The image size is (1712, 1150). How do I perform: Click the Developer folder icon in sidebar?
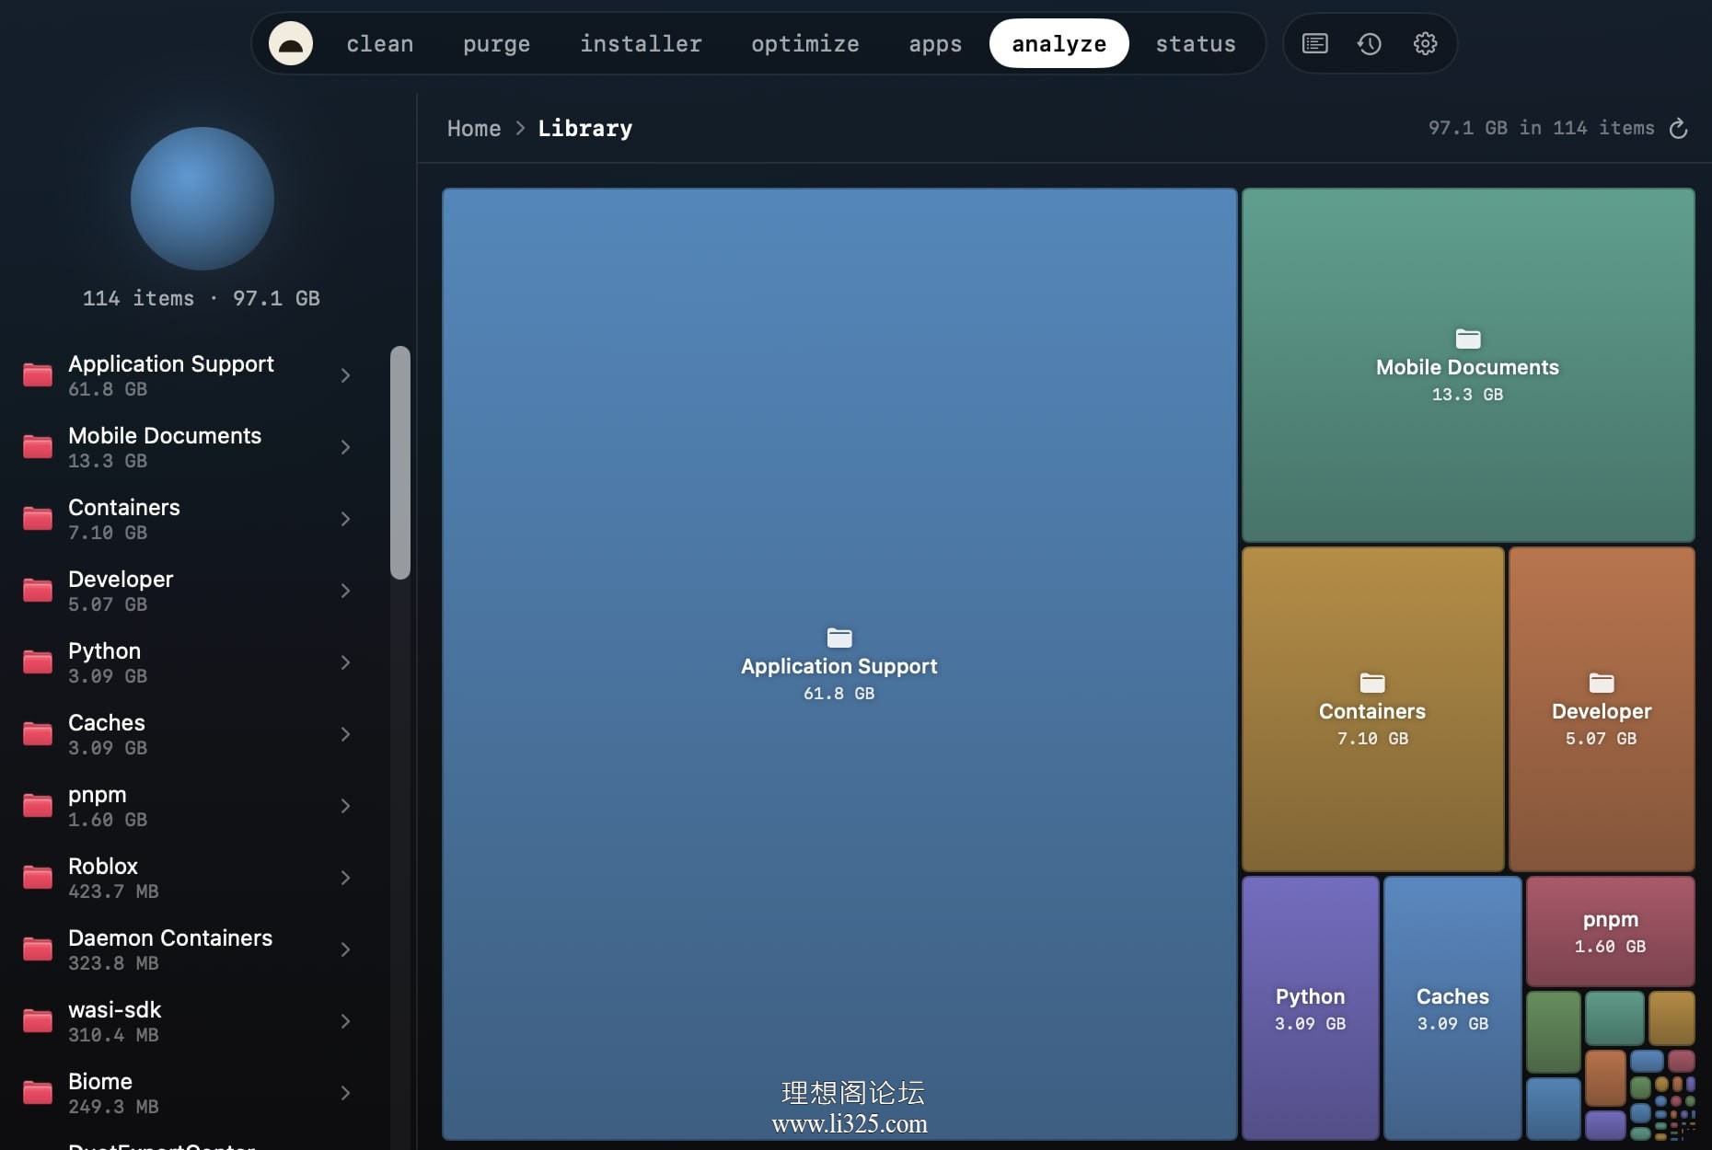(x=38, y=591)
